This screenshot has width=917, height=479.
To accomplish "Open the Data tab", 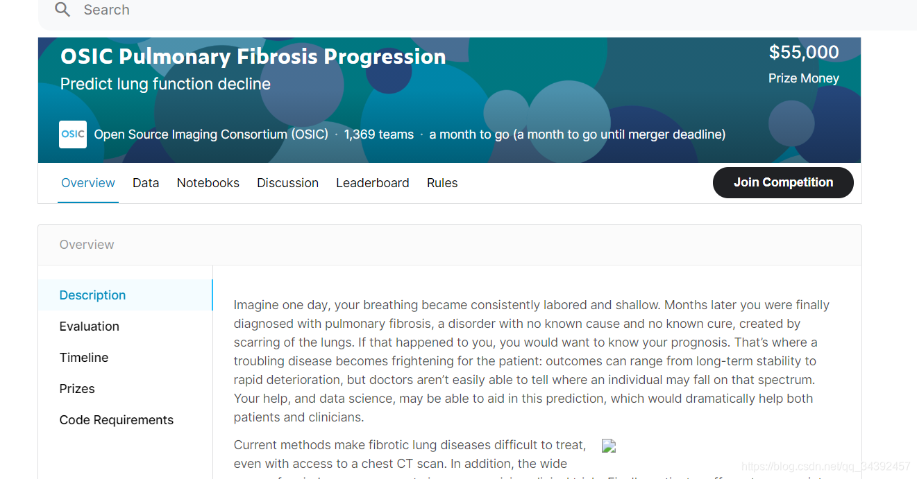I will coord(146,183).
